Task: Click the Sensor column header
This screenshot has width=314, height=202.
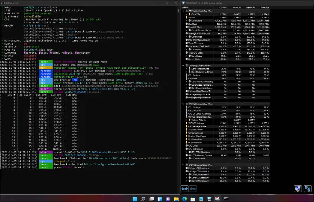Action: [x=197, y=8]
